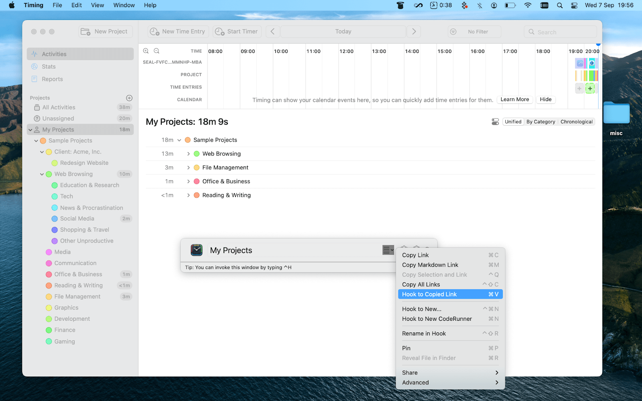
Task: Expand the Web Browsing row in the main list
Action: tap(188, 154)
